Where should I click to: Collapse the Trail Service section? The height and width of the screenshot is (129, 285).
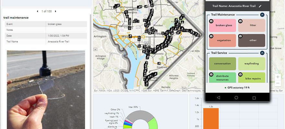[x=262, y=53]
